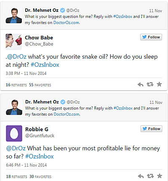Open Dr. Oz's profile photo in first tweet
Screen dimensions: 168x181
[x=14, y=16]
